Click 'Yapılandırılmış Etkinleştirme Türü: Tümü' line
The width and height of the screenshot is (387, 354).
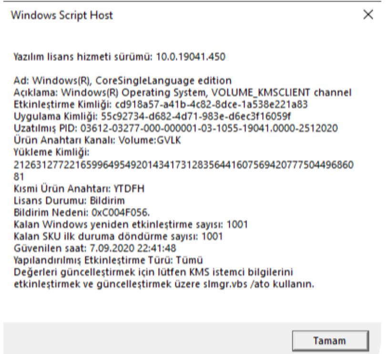click(108, 260)
